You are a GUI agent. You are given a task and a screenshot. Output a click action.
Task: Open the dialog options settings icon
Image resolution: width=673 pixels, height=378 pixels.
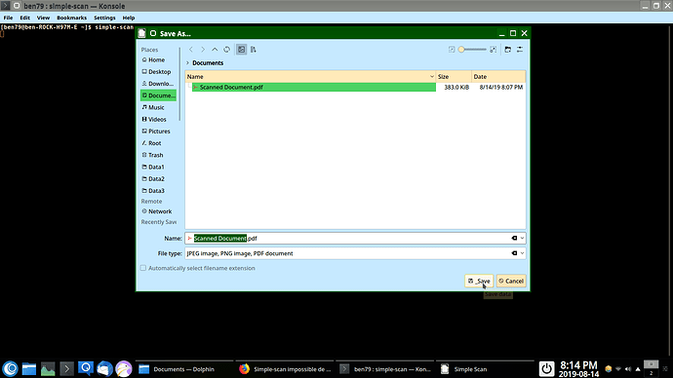click(x=520, y=50)
